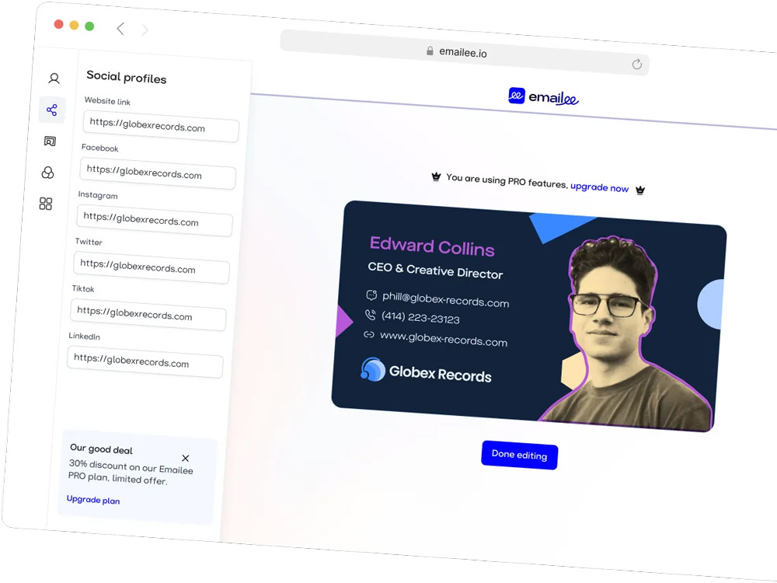This screenshot has width=777, height=583.
Task: Click the Website link input field
Action: [161, 126]
